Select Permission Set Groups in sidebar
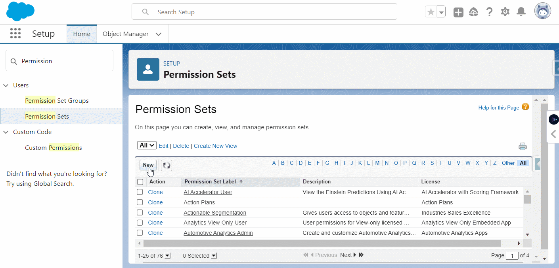Screen dimensions: 559x268 (x=57, y=101)
